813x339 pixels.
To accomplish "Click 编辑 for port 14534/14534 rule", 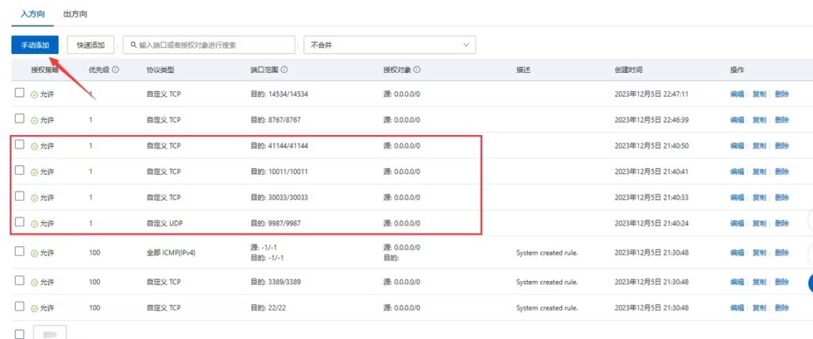I will (x=737, y=94).
